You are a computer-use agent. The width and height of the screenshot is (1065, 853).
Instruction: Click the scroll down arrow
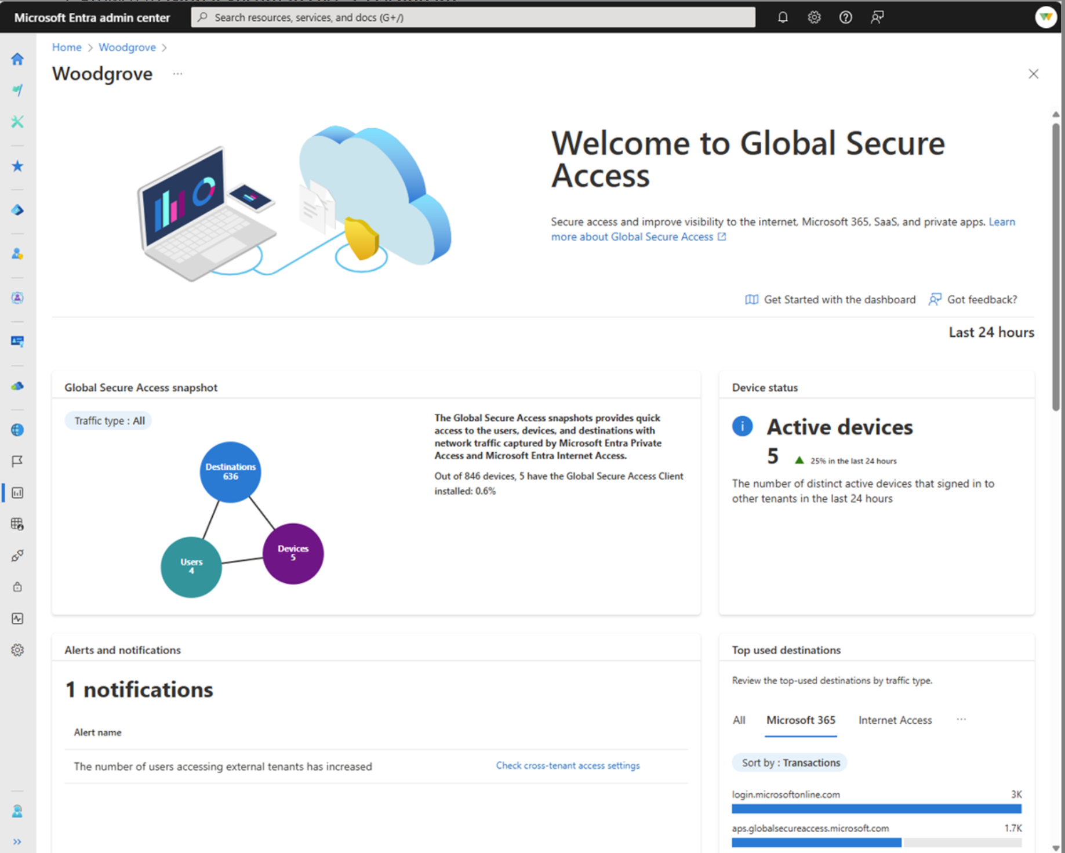click(1056, 847)
